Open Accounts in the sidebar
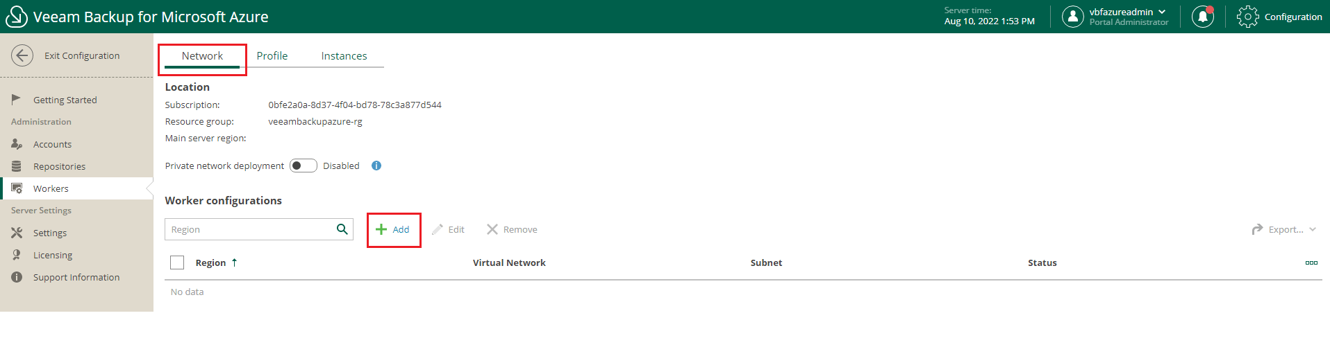This screenshot has height=347, width=1330. pos(53,144)
